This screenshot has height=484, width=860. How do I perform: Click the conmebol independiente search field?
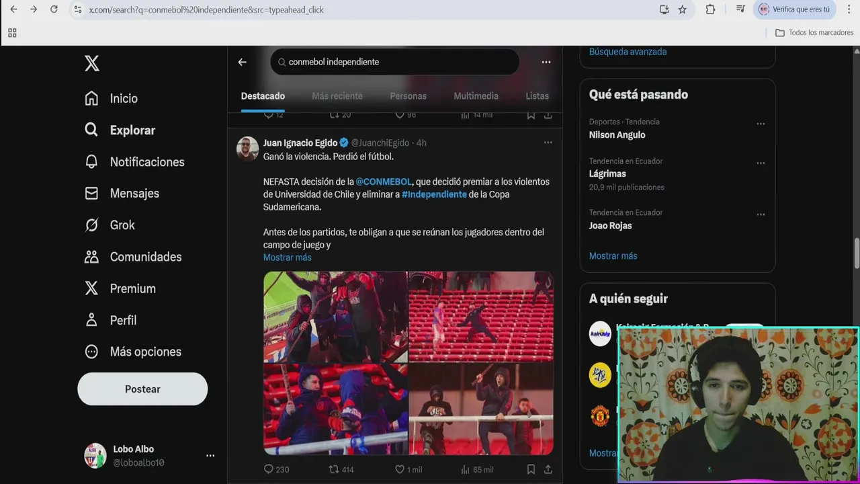click(395, 62)
